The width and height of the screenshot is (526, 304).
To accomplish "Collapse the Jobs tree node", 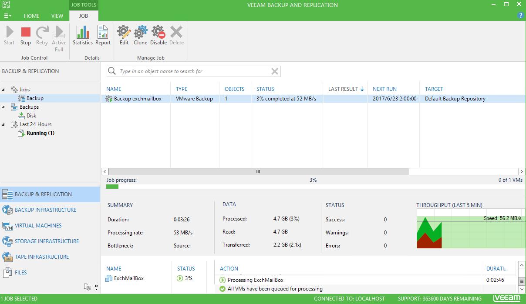I will pos(4,90).
